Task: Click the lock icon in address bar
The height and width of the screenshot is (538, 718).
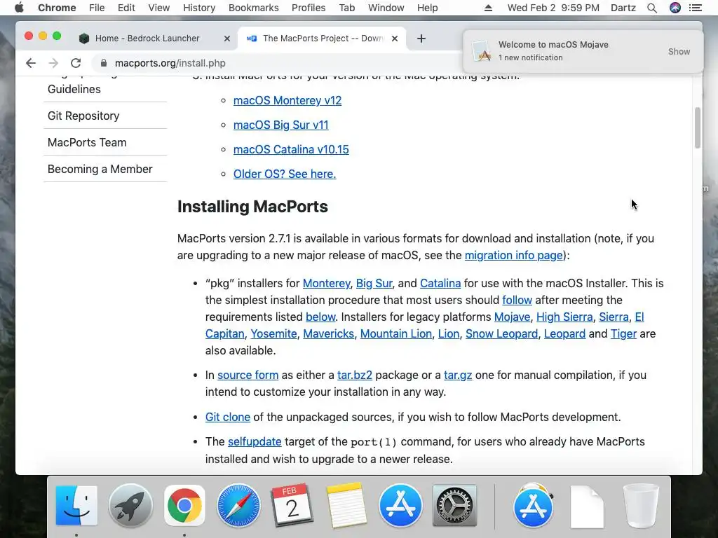Action: coord(104,63)
